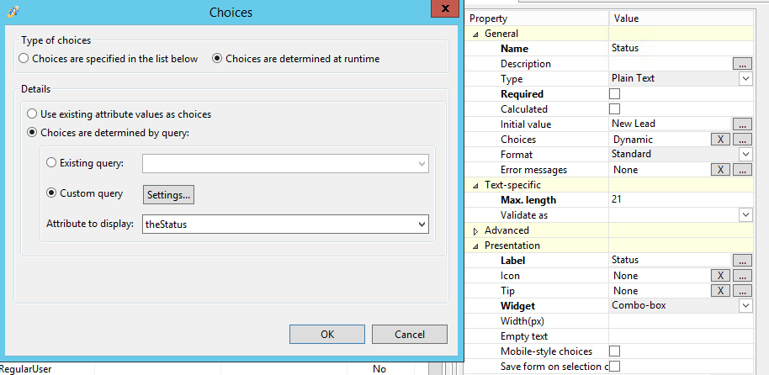Toggle 'Save form on selection' checkbox
Image resolution: width=769 pixels, height=375 pixels.
(614, 367)
